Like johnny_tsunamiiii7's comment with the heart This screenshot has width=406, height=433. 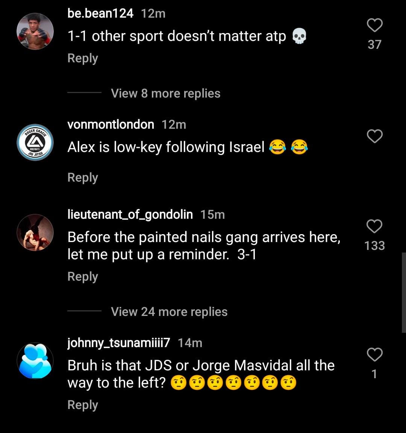tap(374, 355)
